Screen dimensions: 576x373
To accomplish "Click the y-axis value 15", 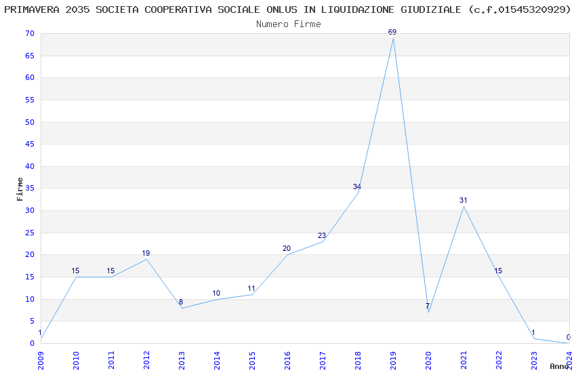I will 30,277.
